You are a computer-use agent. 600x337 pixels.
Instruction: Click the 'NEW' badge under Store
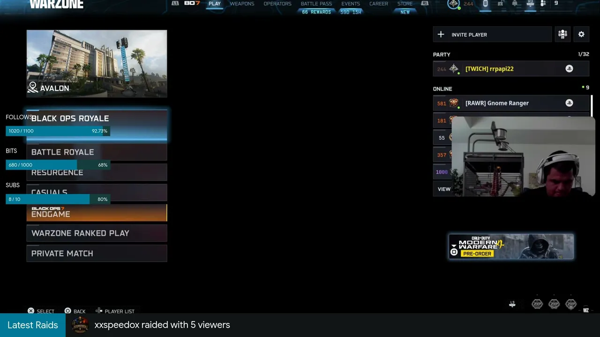(x=405, y=12)
